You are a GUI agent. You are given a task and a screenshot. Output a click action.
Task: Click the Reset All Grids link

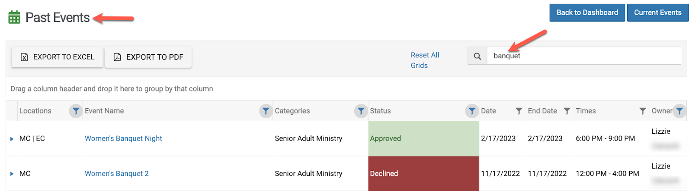424,60
